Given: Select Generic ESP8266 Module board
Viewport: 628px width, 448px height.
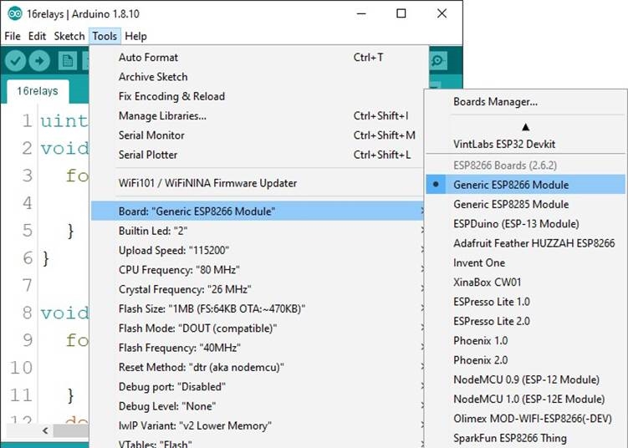Looking at the screenshot, I should 525,185.
